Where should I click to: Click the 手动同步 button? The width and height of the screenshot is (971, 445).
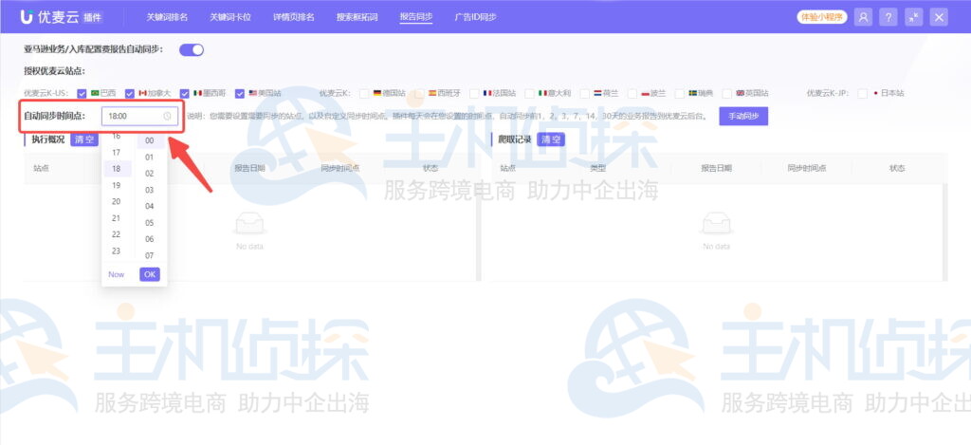point(743,116)
